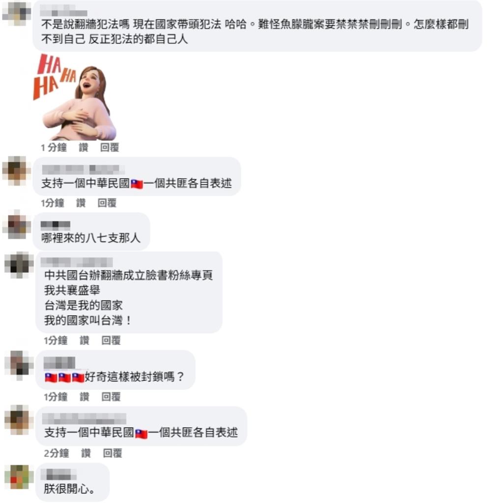Click the flag emoji in the first 中華民國 comment

coord(137,184)
